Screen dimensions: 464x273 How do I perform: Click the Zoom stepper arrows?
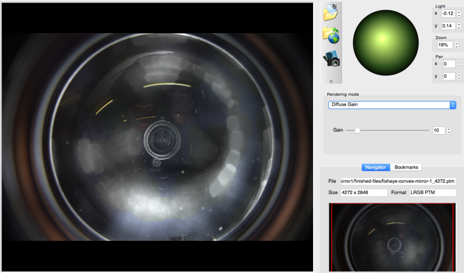coord(457,45)
